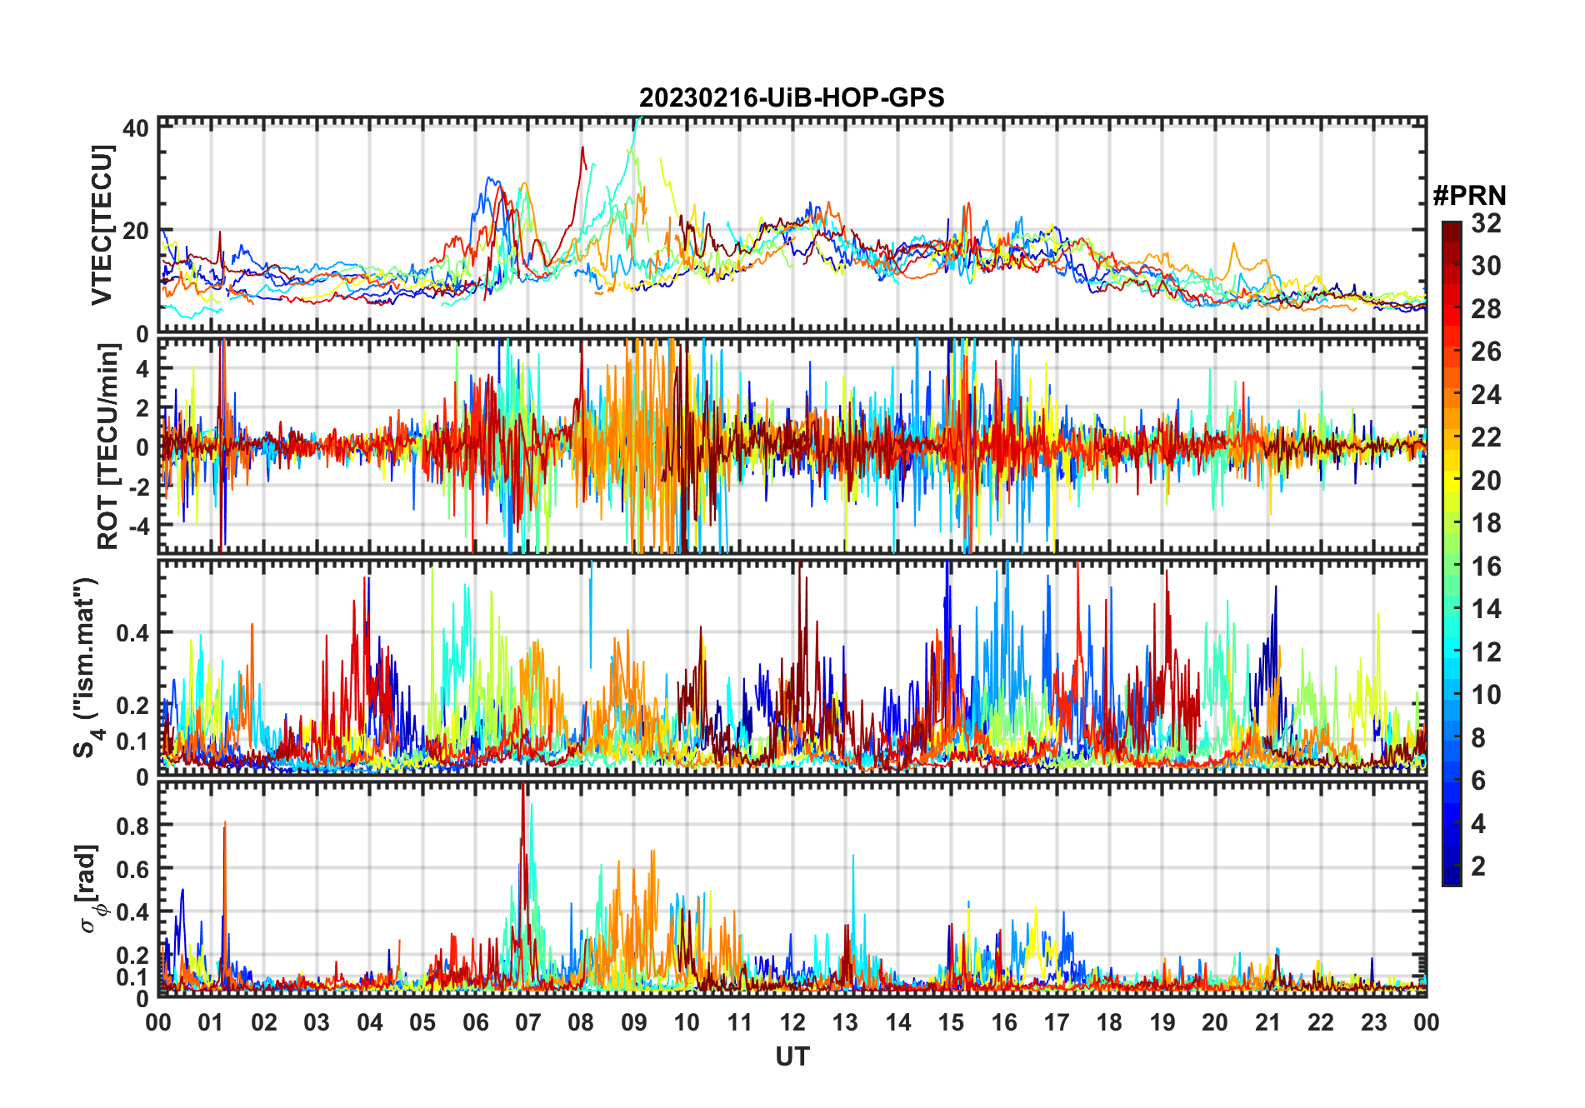Image resolution: width=1585 pixels, height=1108 pixels.
Task: Click colorbar tick label 32
Action: pyautogui.click(x=1486, y=223)
